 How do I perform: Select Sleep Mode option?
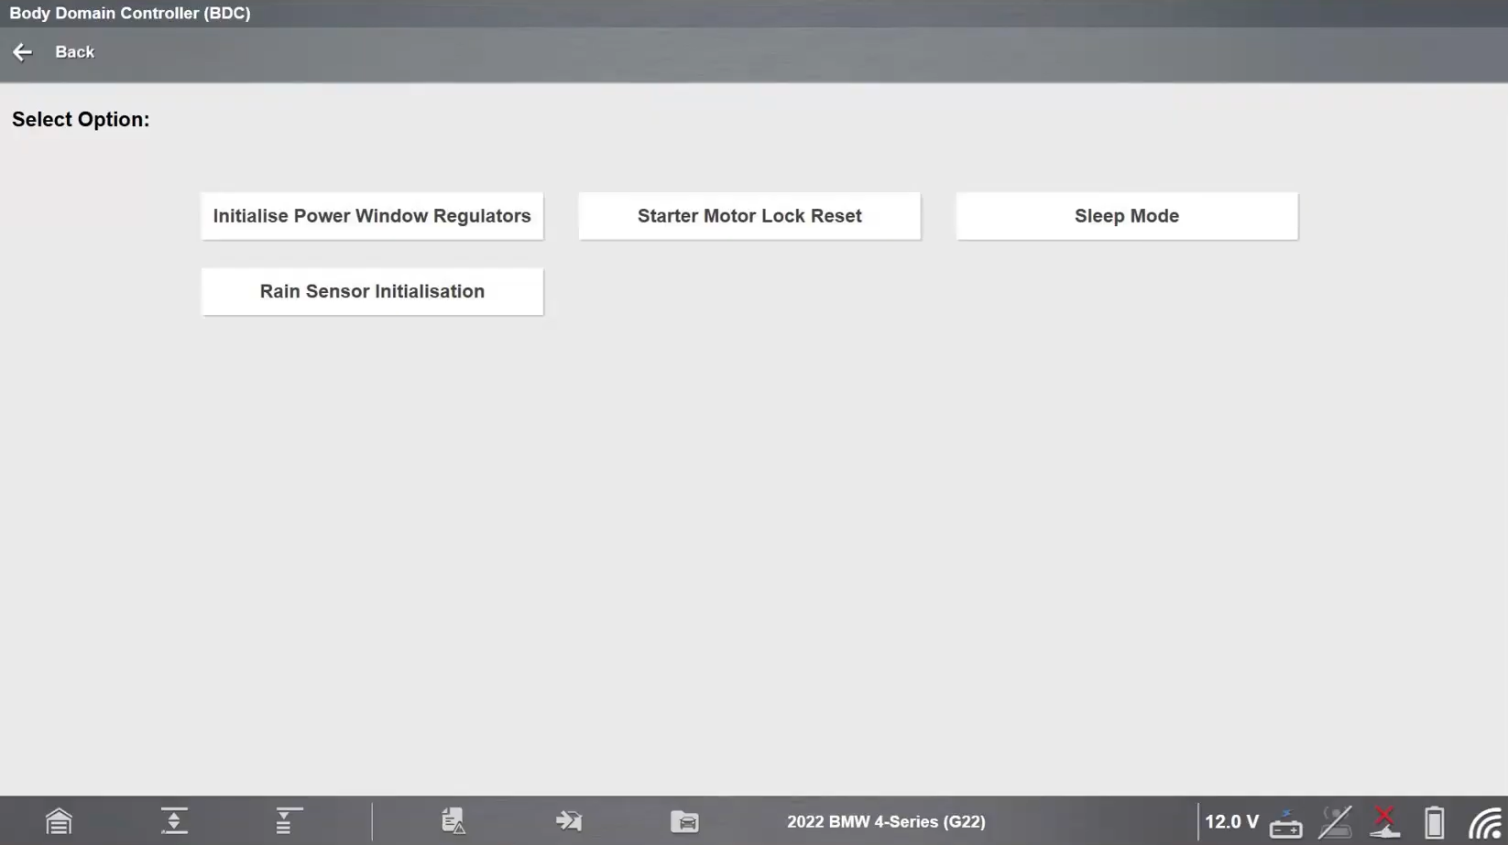click(x=1127, y=216)
